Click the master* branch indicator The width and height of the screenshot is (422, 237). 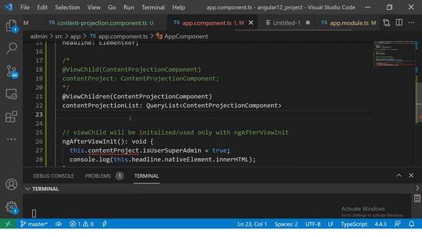click(34, 224)
